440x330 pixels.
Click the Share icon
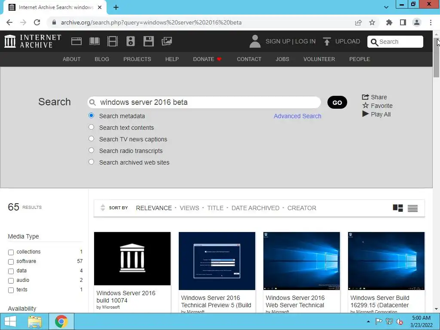click(365, 97)
